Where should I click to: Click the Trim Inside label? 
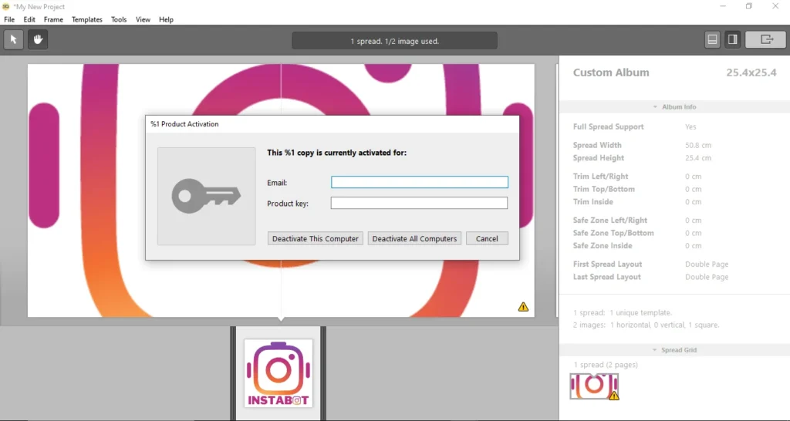[593, 201]
